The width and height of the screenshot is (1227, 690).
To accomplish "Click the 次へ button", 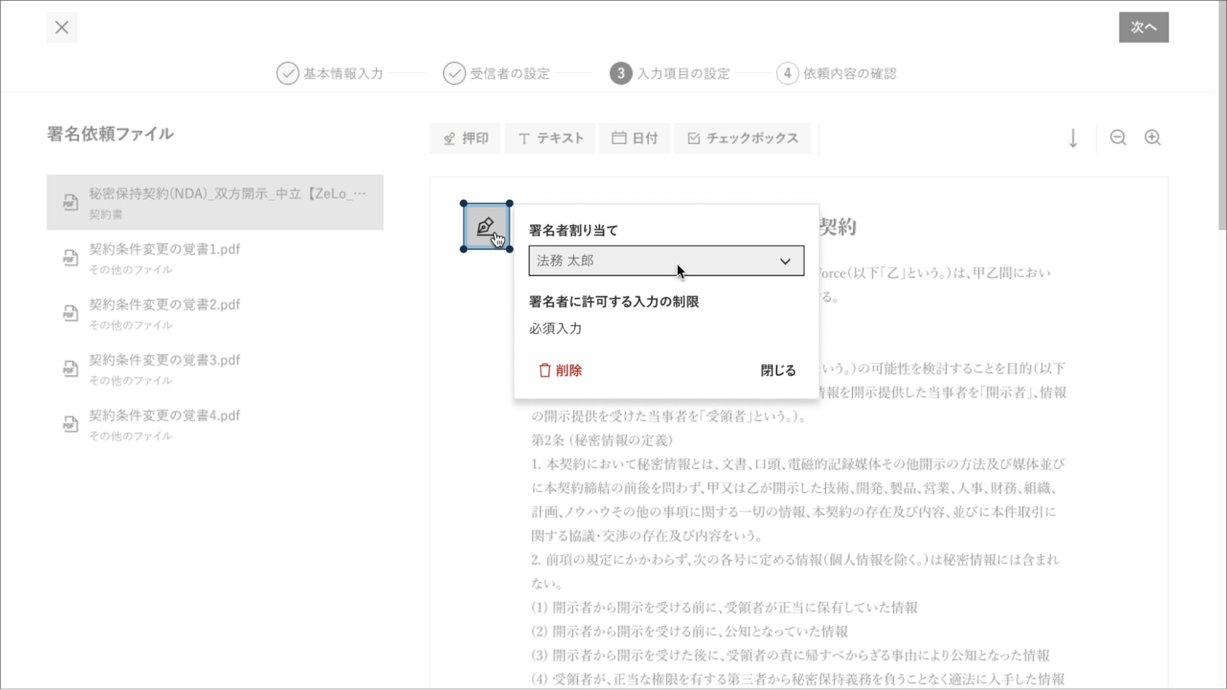I will [x=1143, y=28].
